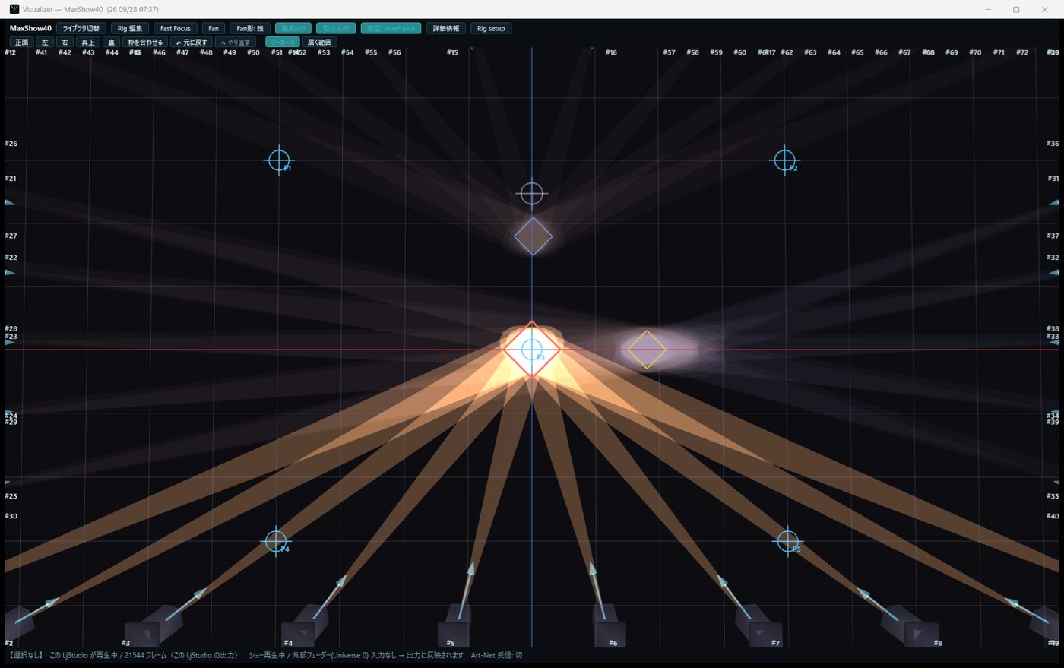Click the Fast Focus button
1064x668 pixels.
tap(176, 28)
